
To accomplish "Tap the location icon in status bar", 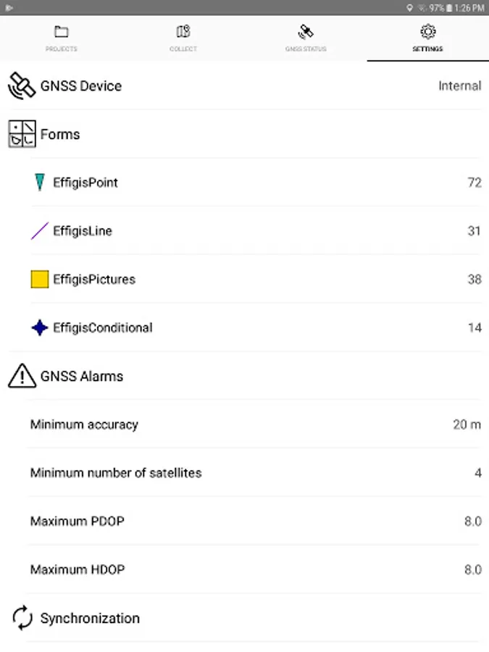I will [x=409, y=8].
